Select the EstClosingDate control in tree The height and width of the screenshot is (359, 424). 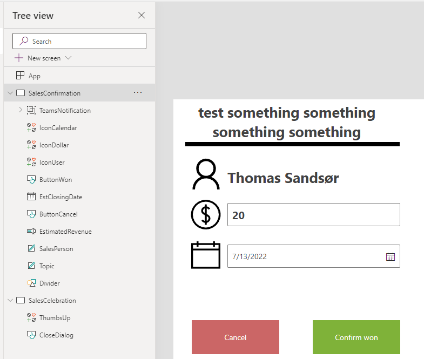(x=60, y=197)
